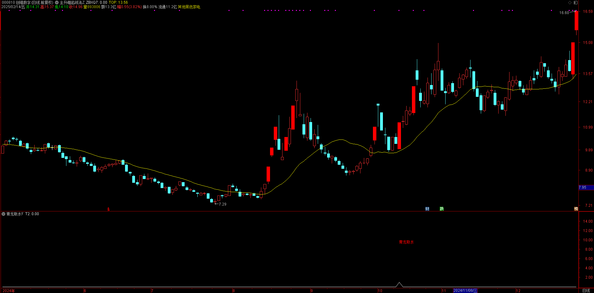
Task: Click the red S marker on time axis
Action: pyautogui.click(x=109, y=209)
